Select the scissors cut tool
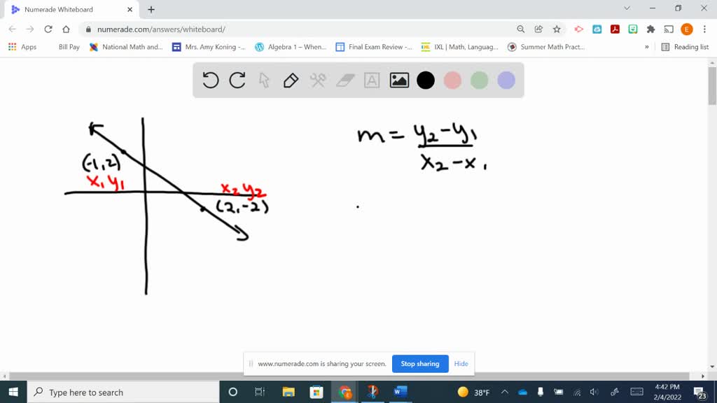This screenshot has width=717, height=403. click(316, 80)
